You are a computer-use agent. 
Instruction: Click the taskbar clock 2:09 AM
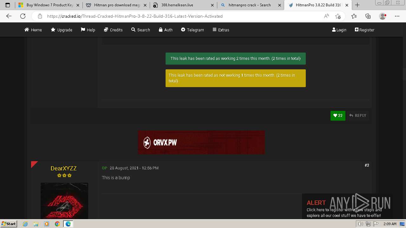390,224
